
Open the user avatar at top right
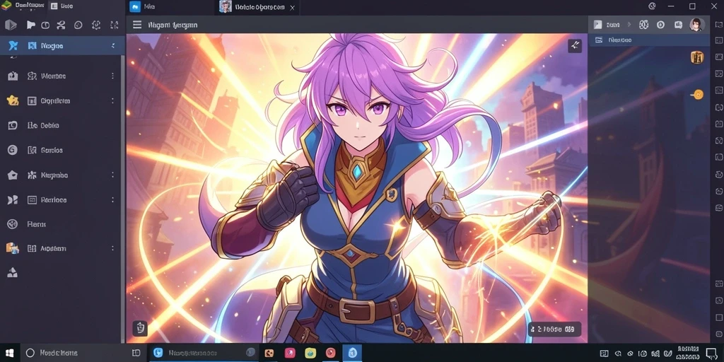click(x=696, y=25)
